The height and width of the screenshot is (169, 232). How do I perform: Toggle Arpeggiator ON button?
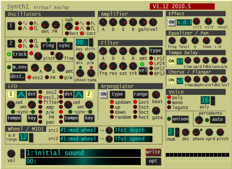[x=104, y=94]
